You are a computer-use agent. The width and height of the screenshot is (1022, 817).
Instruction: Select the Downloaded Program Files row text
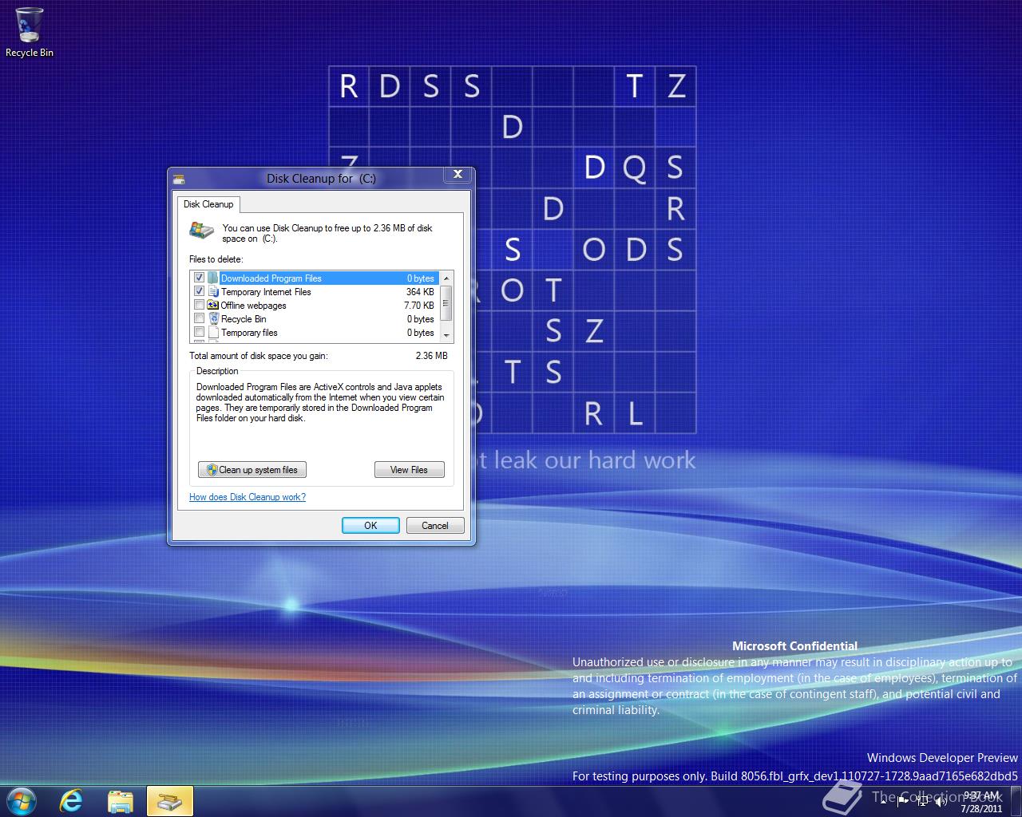[271, 278]
